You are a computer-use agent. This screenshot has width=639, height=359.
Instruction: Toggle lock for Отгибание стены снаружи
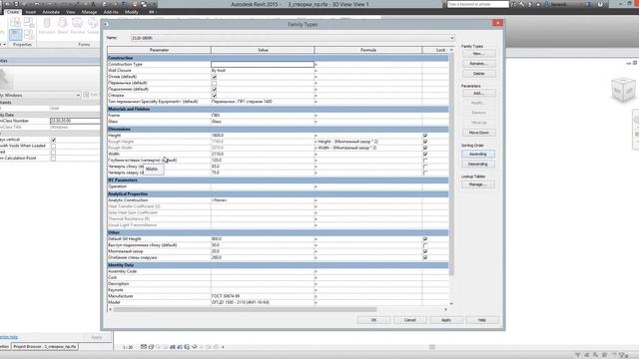425,257
